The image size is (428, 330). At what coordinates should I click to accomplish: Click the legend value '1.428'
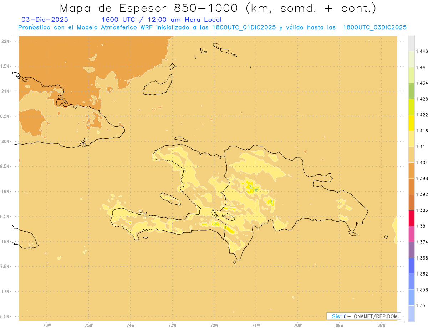tap(422, 99)
